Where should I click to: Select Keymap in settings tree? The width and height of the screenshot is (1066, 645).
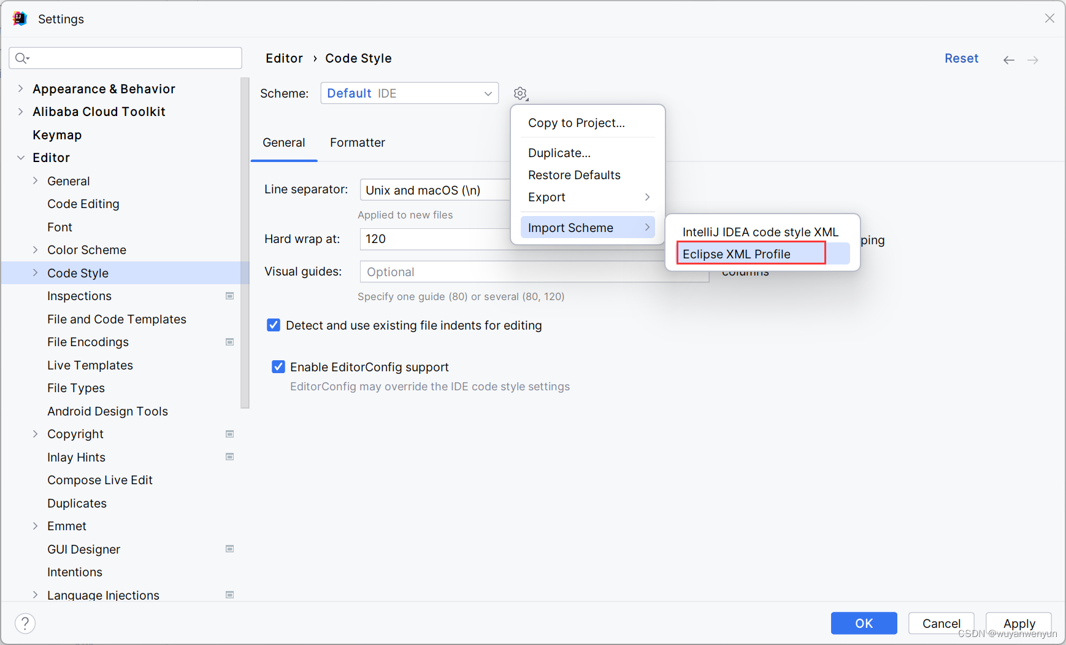pos(57,135)
